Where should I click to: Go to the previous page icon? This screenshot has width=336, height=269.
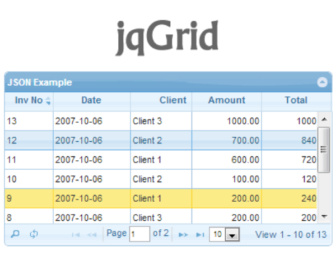[91, 235]
